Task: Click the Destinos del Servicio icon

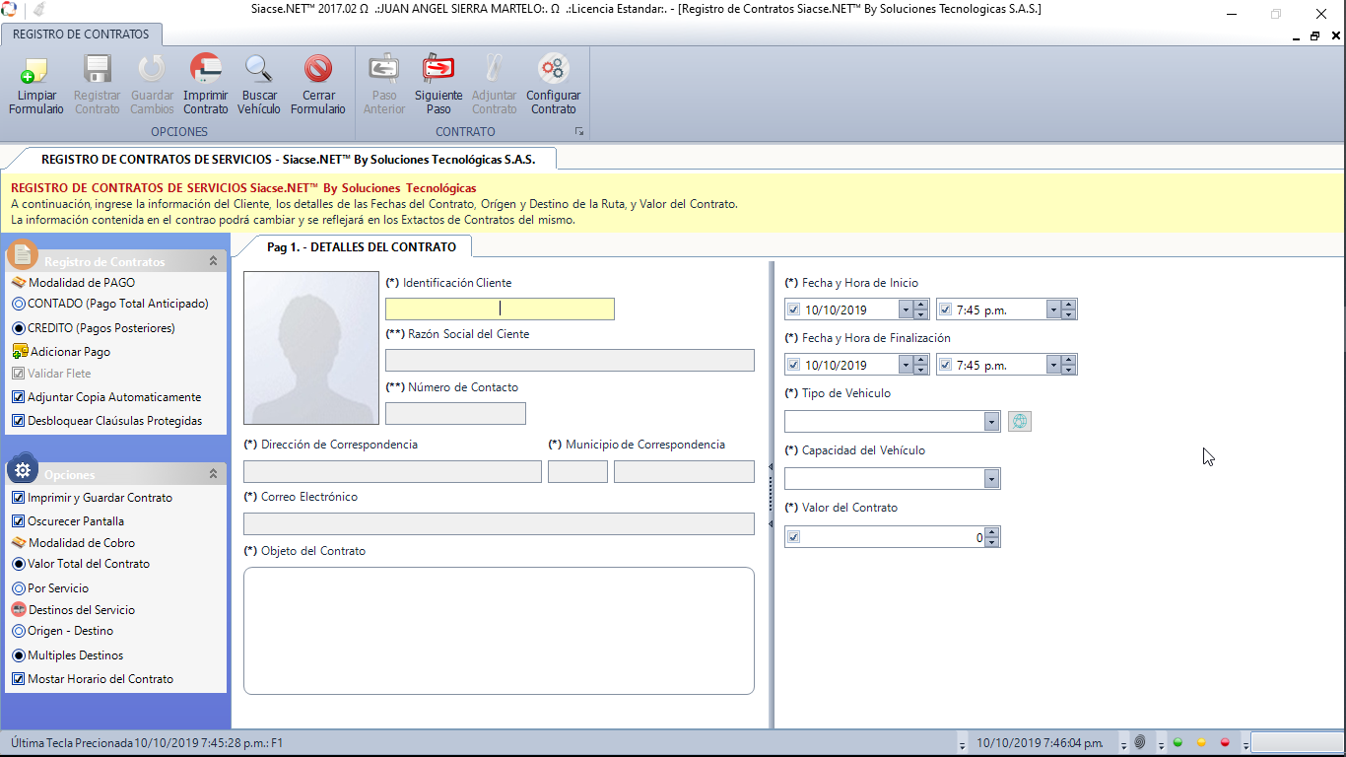Action: (19, 609)
